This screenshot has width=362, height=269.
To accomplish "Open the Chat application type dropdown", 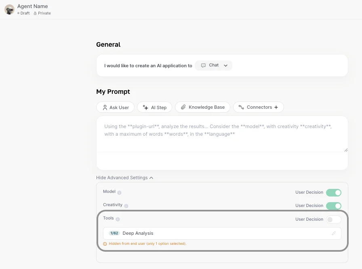I will pos(214,65).
